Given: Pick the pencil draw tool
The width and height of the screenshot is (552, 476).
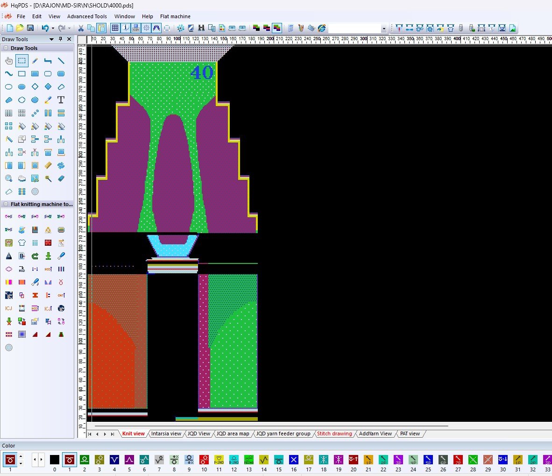Looking at the screenshot, I should [35, 61].
